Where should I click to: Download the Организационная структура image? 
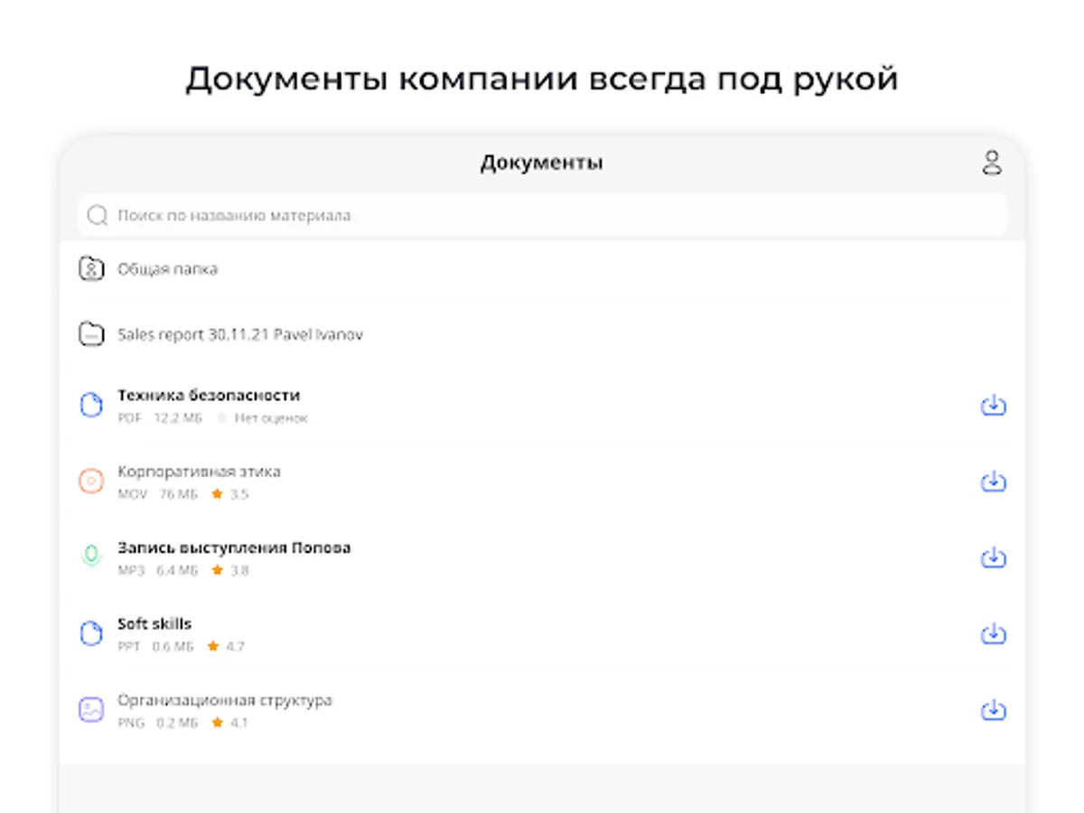pos(993,710)
